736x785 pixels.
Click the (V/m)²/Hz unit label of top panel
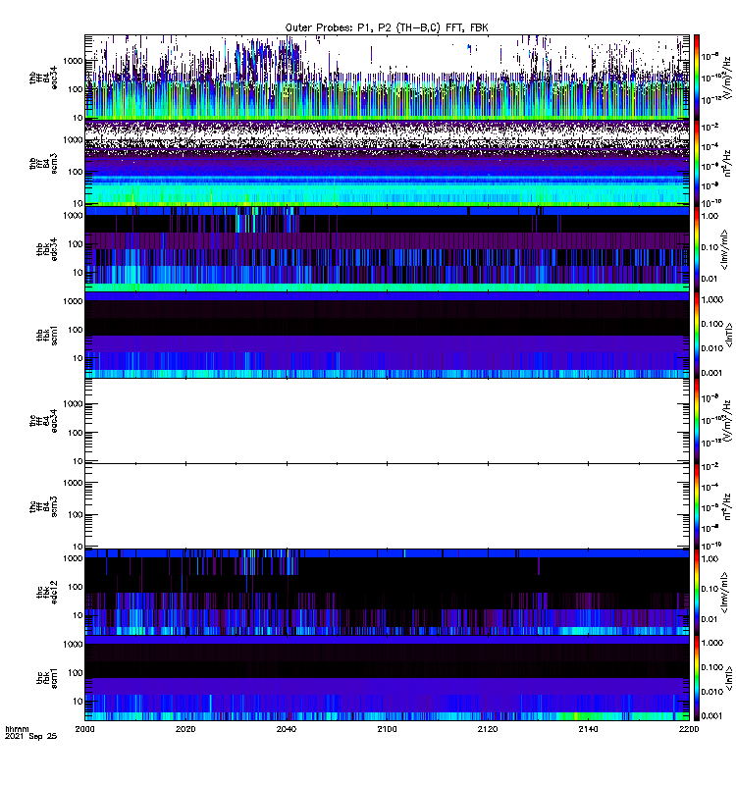pyautogui.click(x=726, y=78)
